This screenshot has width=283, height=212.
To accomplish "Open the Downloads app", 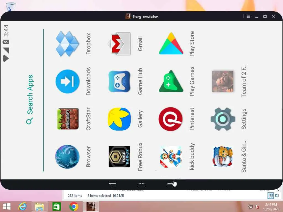I will [x=67, y=81].
